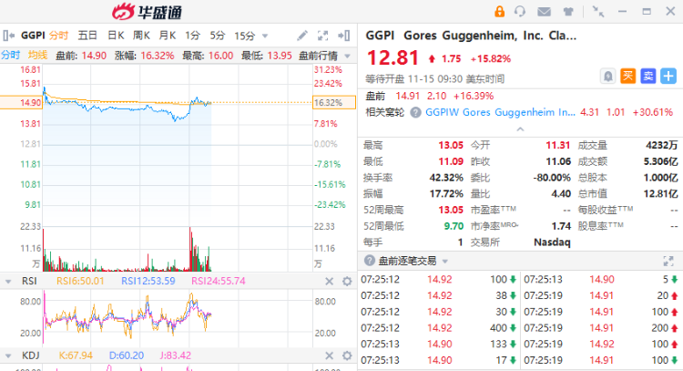Click the 52周最低 9.70 value
This screenshot has width=683, height=371.
(x=454, y=226)
